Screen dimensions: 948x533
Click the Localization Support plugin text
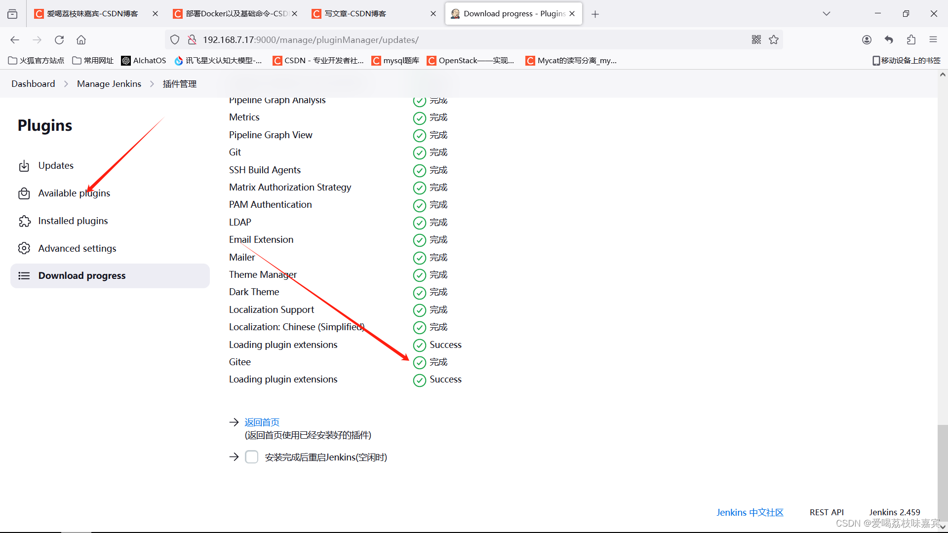pyautogui.click(x=272, y=310)
